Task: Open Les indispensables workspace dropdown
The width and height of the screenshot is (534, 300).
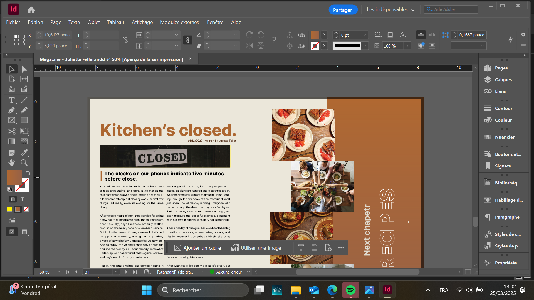Action: pyautogui.click(x=390, y=9)
